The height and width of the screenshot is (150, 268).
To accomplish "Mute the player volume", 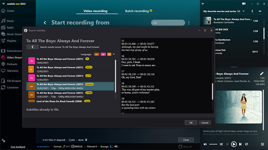I will [x=205, y=144].
